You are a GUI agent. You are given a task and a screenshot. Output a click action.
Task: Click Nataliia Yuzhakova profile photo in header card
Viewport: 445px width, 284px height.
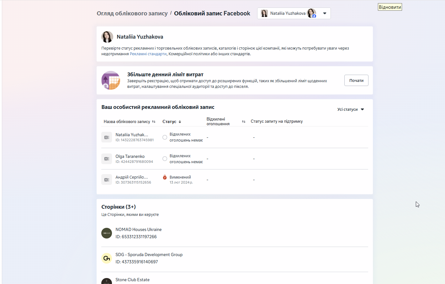[x=107, y=37]
